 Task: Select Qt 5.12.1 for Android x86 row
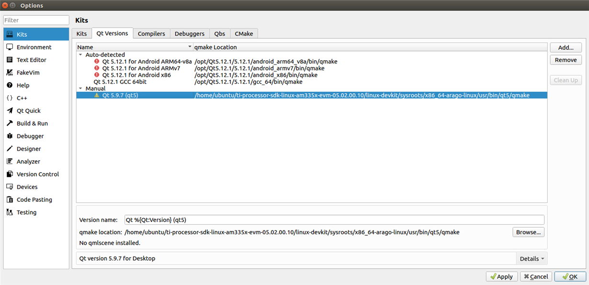pos(312,75)
